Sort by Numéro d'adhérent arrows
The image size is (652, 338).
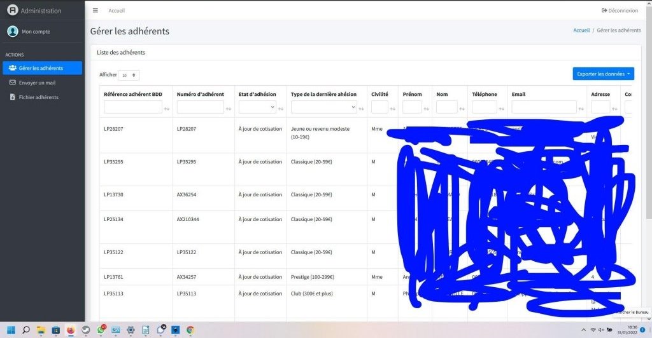[x=229, y=109]
